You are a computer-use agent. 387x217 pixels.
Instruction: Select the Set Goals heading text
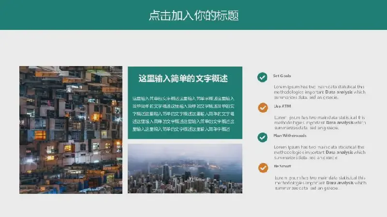coord(282,76)
